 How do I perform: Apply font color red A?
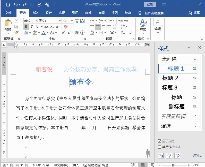(44, 33)
